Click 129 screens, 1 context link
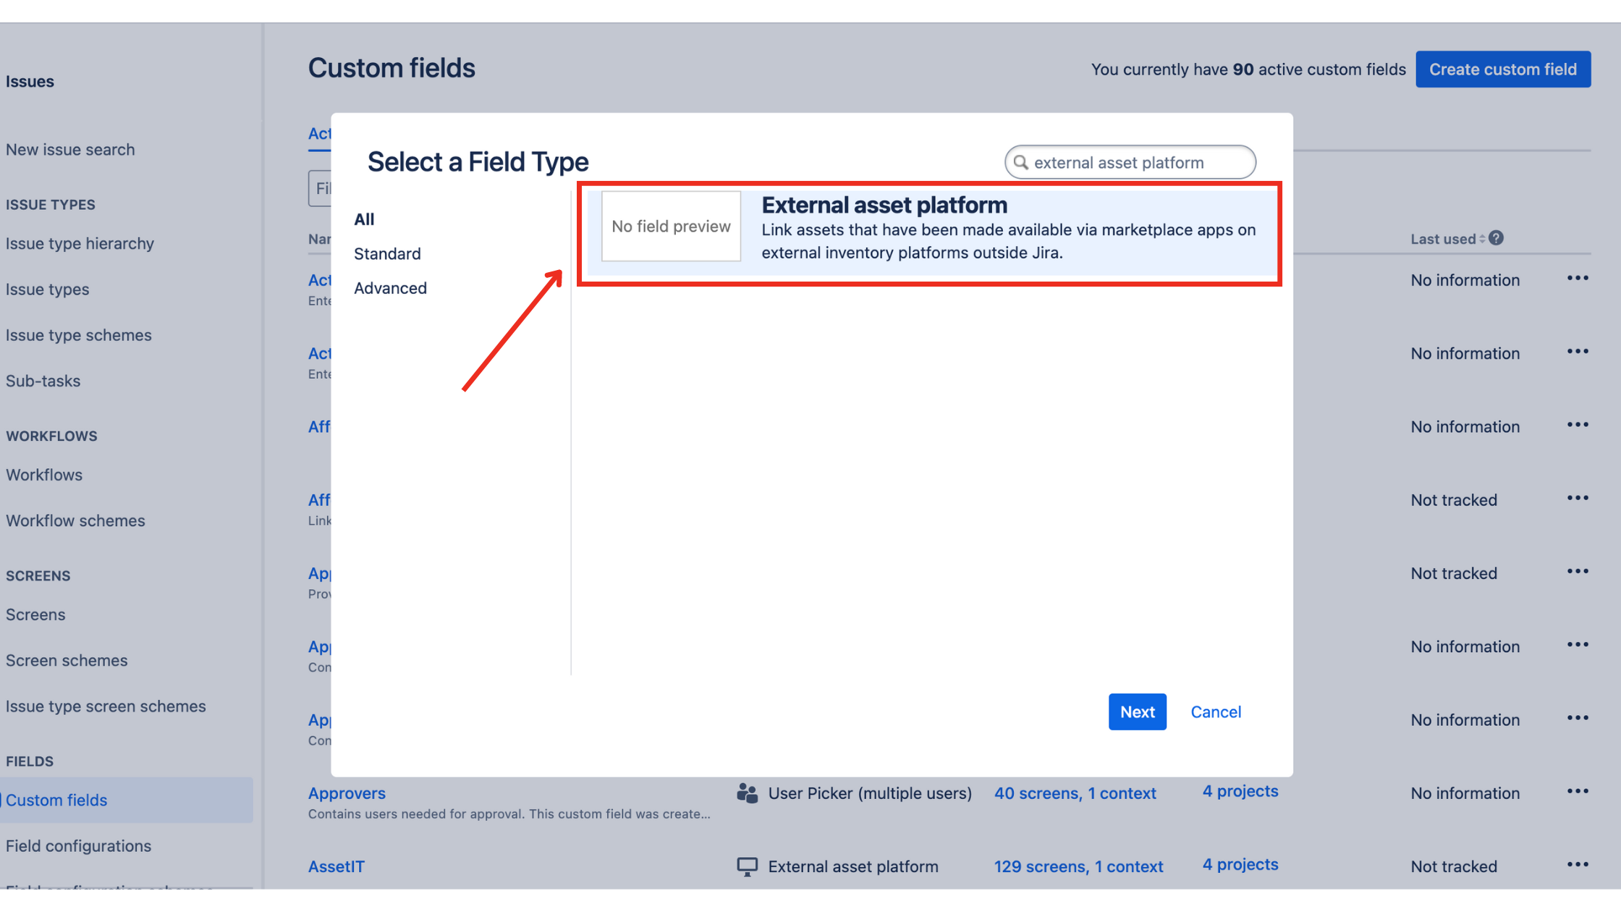1621x912 pixels. (1078, 866)
